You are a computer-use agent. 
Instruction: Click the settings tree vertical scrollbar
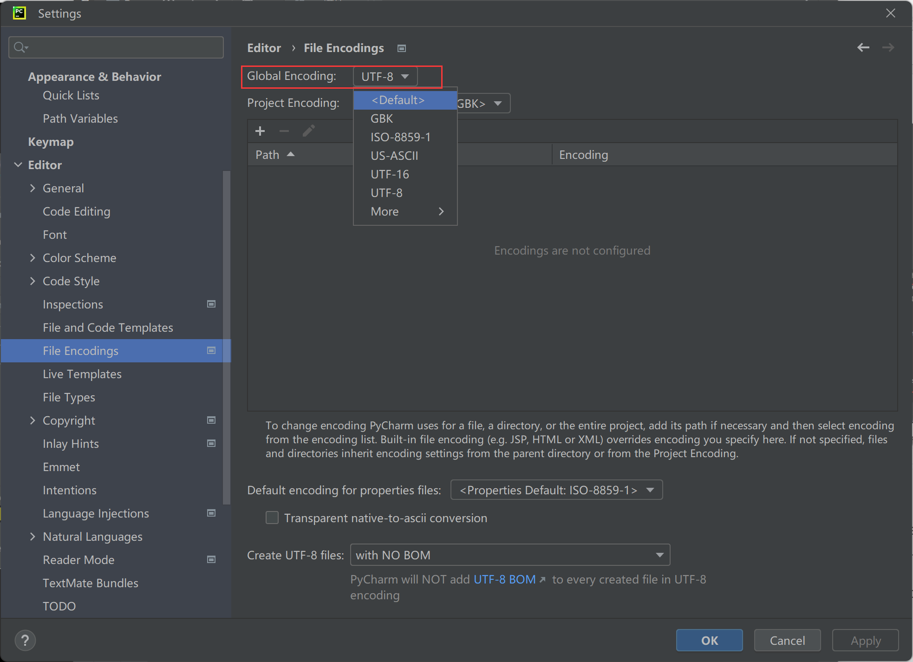click(227, 337)
